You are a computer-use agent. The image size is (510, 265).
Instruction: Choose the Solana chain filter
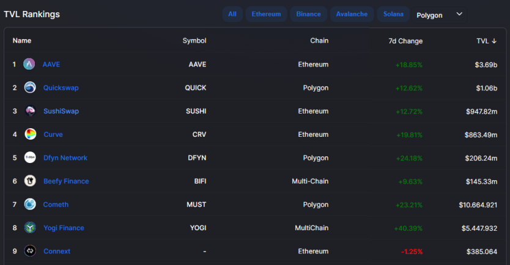click(x=393, y=14)
